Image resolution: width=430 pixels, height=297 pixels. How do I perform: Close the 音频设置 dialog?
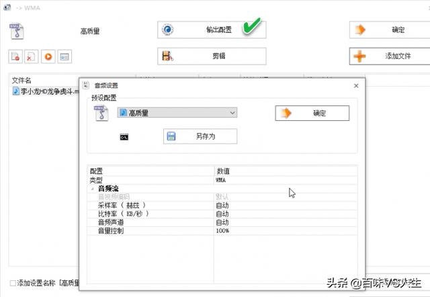pyautogui.click(x=356, y=86)
